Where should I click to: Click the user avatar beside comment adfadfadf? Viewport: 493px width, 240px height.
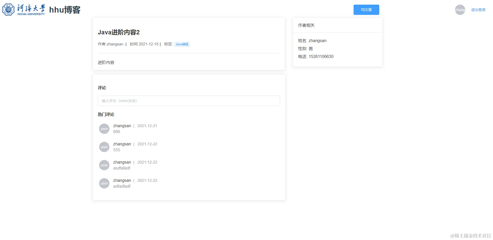[104, 183]
